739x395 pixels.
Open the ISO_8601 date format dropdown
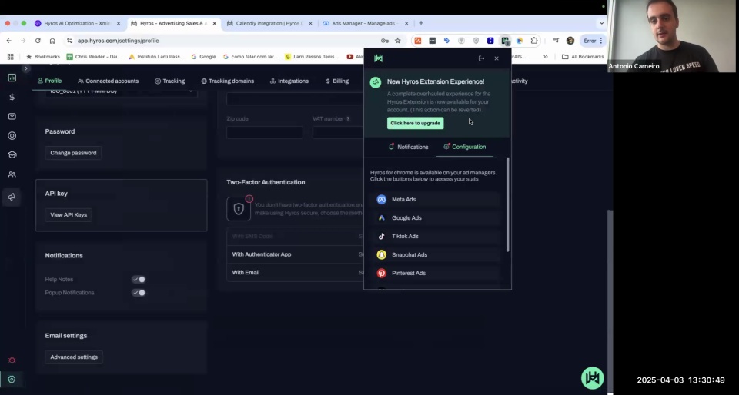[x=121, y=91]
